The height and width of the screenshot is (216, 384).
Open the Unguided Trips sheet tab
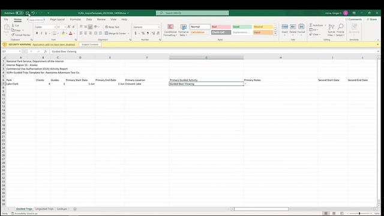coord(44,209)
